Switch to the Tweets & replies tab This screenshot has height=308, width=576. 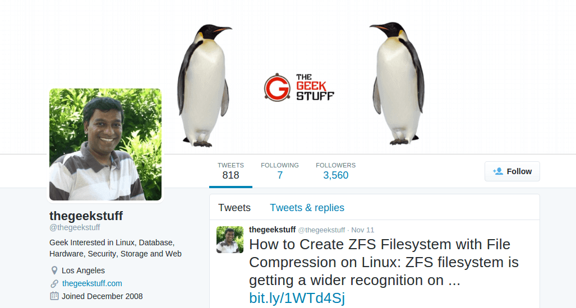point(307,208)
